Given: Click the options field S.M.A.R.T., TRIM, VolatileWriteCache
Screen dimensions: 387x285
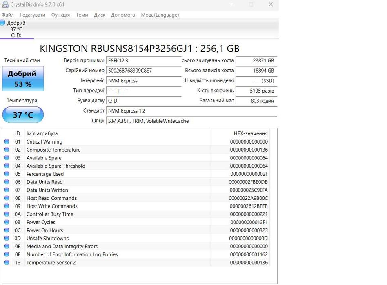Looking at the screenshot, I should click(x=192, y=121).
